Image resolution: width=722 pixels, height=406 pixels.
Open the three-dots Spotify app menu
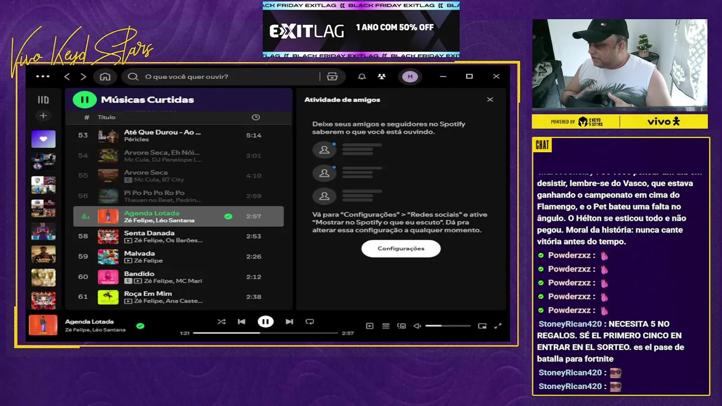click(x=43, y=77)
